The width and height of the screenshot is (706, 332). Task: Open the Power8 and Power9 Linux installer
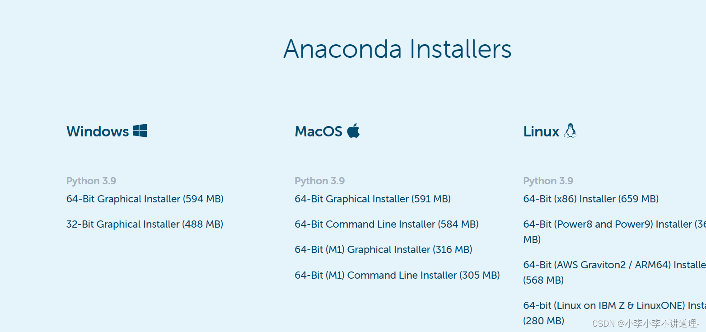point(614,231)
